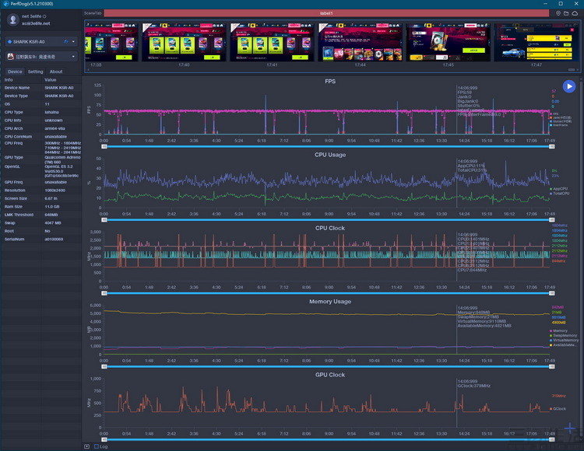Screen dimensions: 584x451
Task: Switch to the About tab
Action: [56, 72]
